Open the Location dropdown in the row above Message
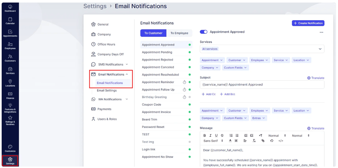Image resolution: width=338 pixels, height=168 pixels. click(301, 111)
